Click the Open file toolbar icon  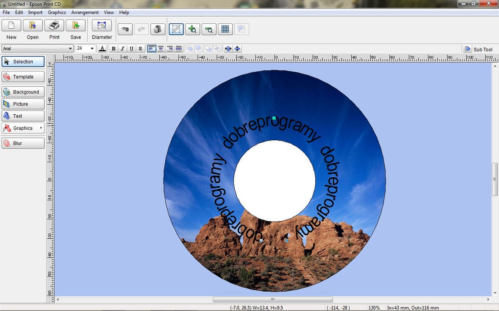coord(33,26)
